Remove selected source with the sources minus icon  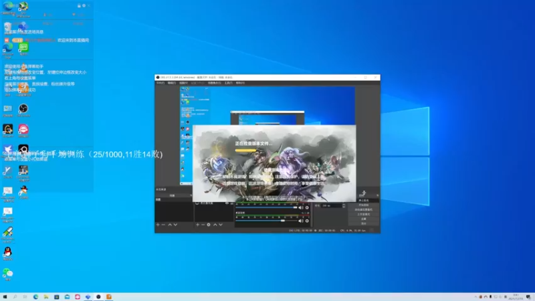click(x=203, y=225)
